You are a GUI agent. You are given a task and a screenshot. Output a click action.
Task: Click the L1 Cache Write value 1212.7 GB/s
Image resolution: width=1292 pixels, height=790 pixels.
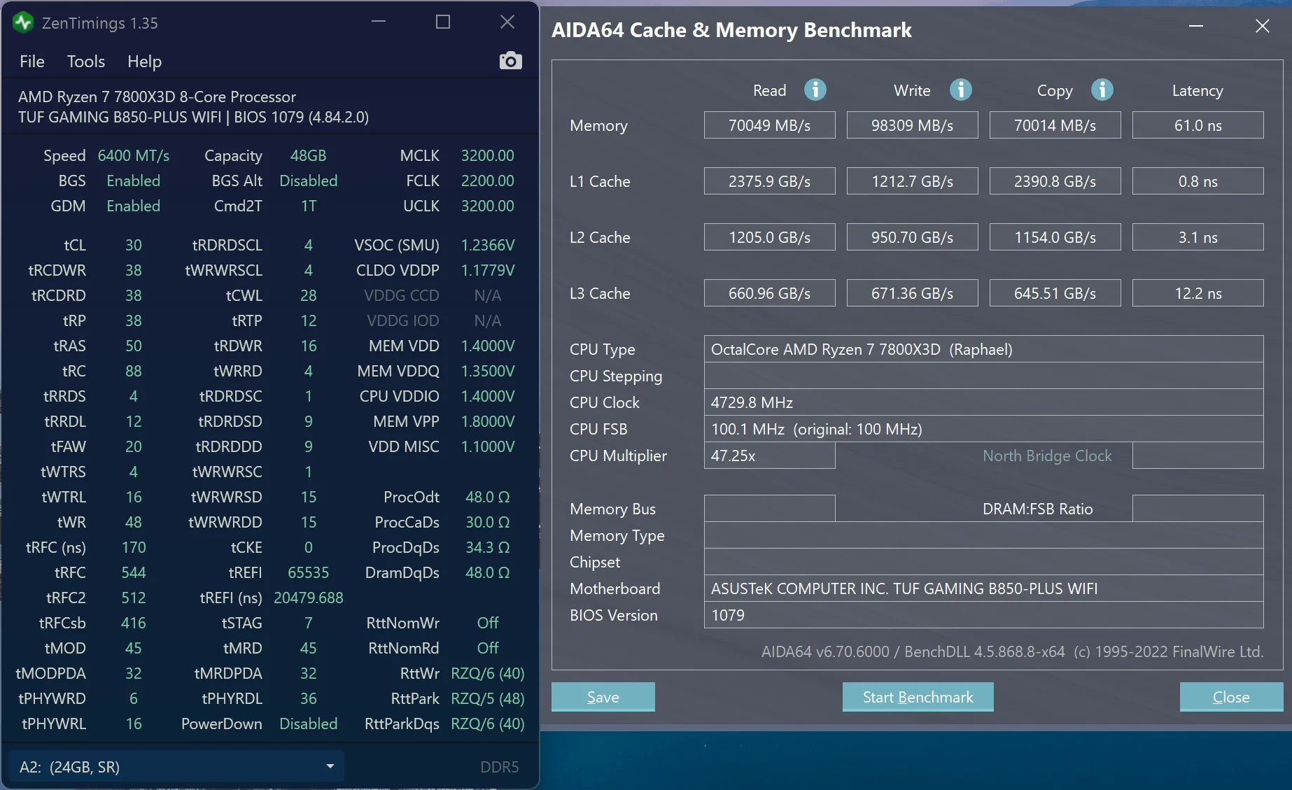coord(913,181)
